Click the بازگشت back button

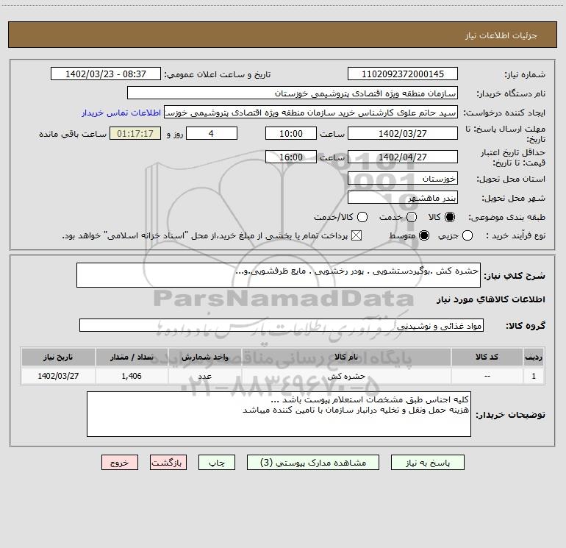(168, 463)
